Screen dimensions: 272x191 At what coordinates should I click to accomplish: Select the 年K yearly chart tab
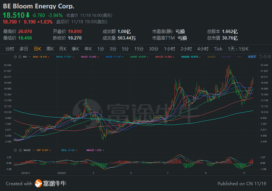[x=88, y=49]
